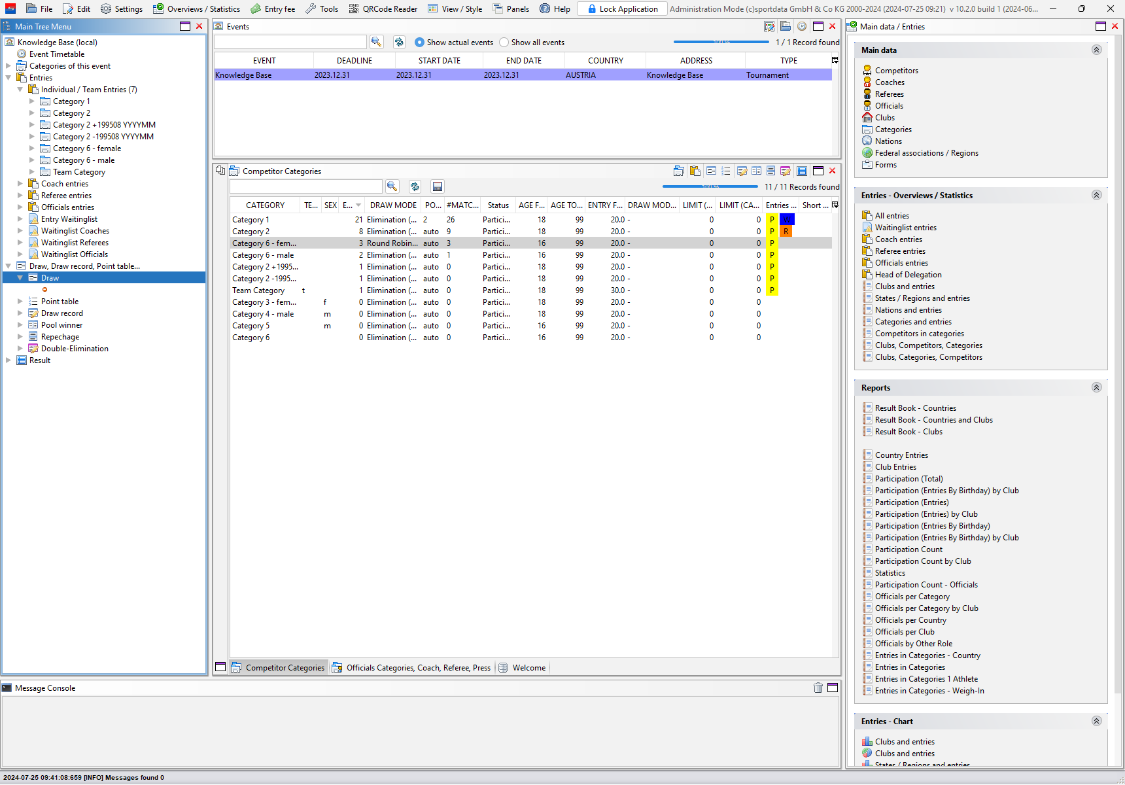The image size is (1125, 785).
Task: Select the Knowledge Base event row
Action: (523, 75)
